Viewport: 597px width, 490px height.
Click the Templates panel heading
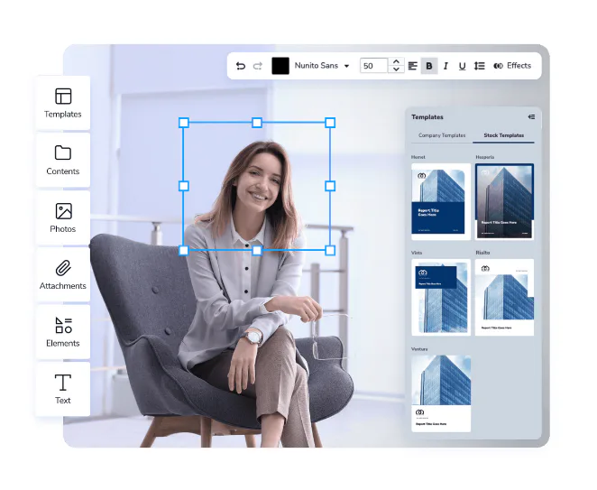tap(427, 117)
